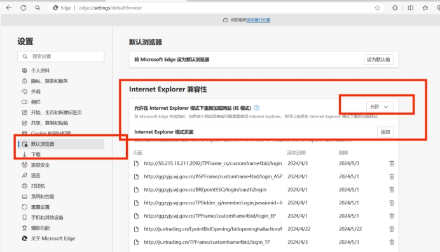
Task: Delete the 58.215.18.211:2092 page entry
Action: tap(392, 163)
